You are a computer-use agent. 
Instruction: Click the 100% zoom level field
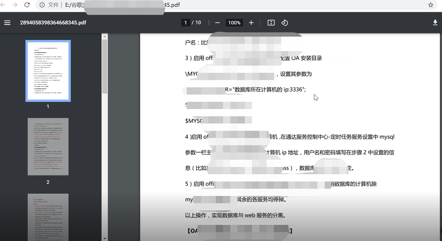click(x=234, y=23)
